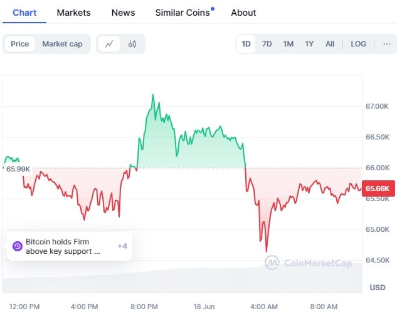397x316 pixels.
Task: Show the All time range
Action: (x=330, y=44)
